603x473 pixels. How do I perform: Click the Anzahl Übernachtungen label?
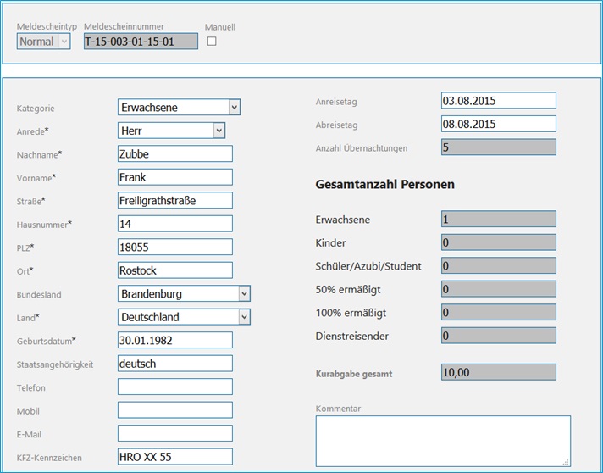click(362, 148)
